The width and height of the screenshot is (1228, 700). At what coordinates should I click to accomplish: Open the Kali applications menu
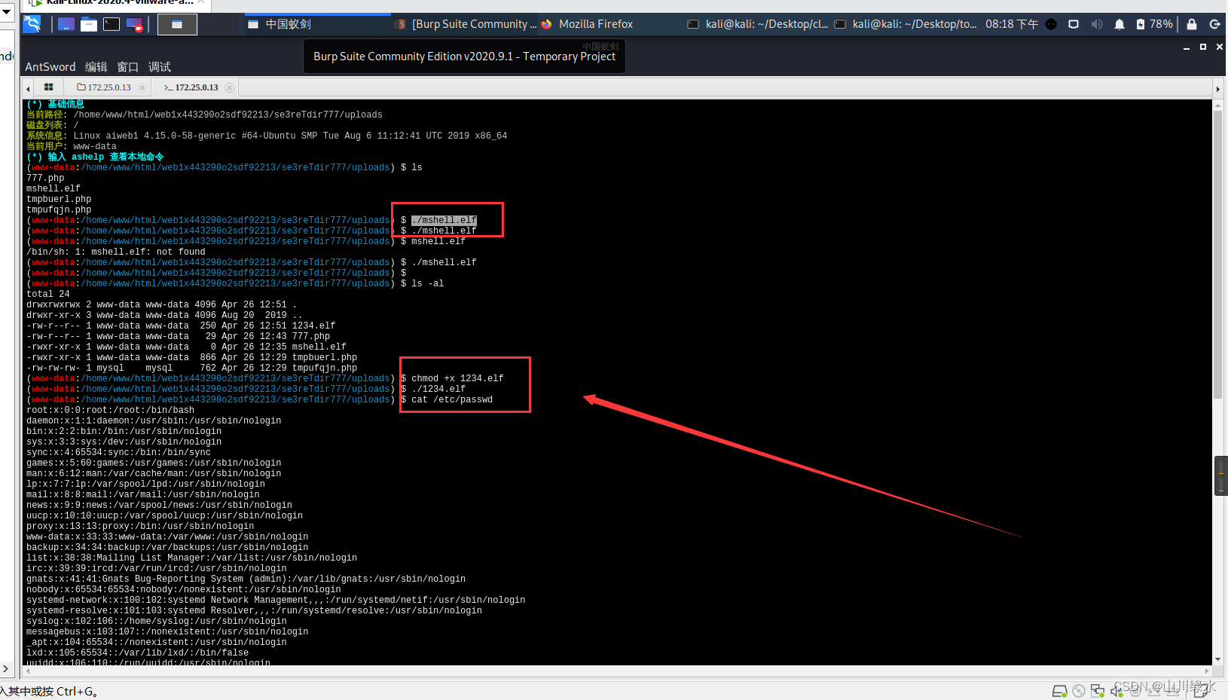coord(32,24)
